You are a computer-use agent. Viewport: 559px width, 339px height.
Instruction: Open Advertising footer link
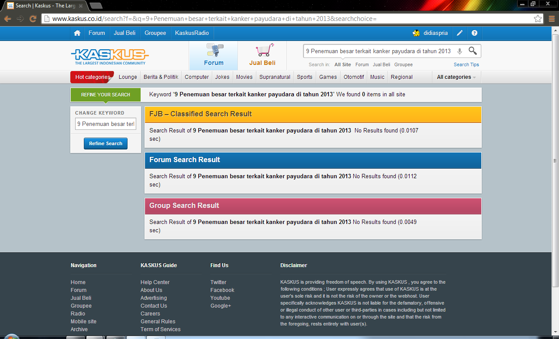coord(154,298)
